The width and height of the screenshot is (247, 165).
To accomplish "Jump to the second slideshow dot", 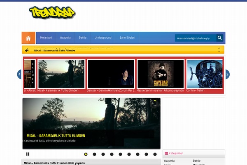I will tap(94, 154).
